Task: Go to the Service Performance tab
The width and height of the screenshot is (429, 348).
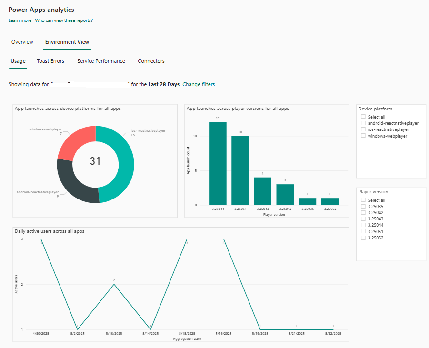Action: [101, 61]
